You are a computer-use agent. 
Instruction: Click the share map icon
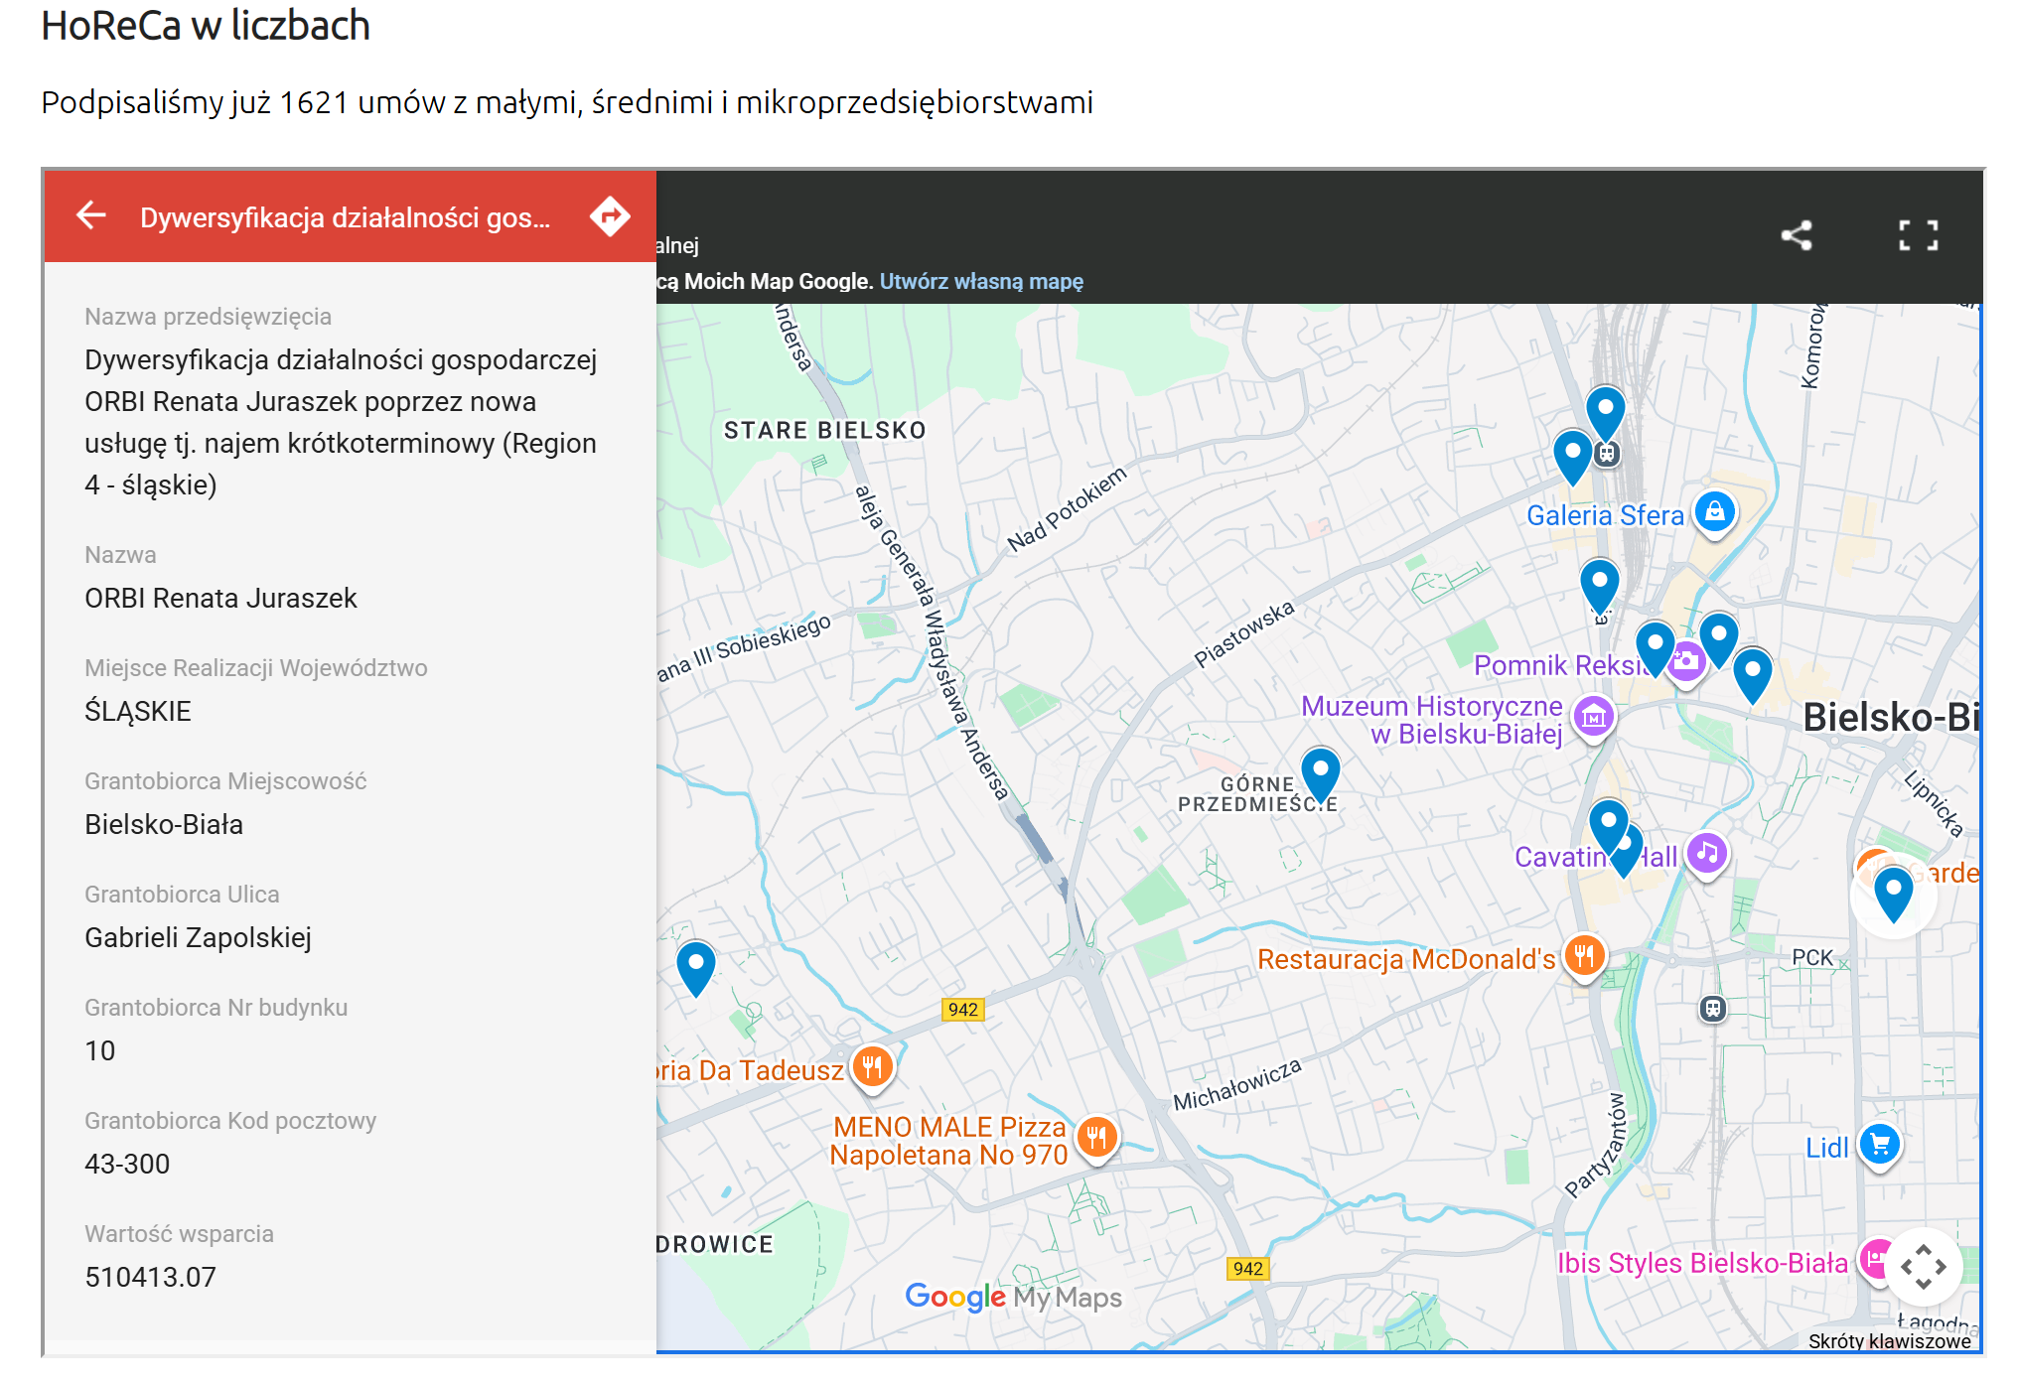click(1796, 235)
